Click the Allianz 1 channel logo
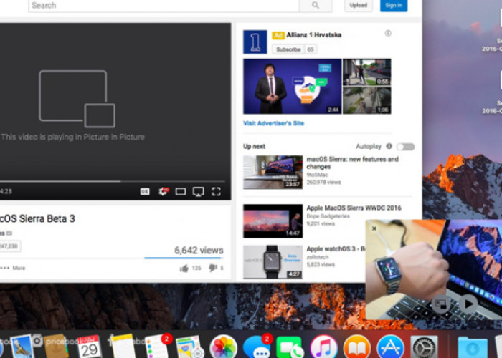The height and width of the screenshot is (358, 502). [255, 42]
